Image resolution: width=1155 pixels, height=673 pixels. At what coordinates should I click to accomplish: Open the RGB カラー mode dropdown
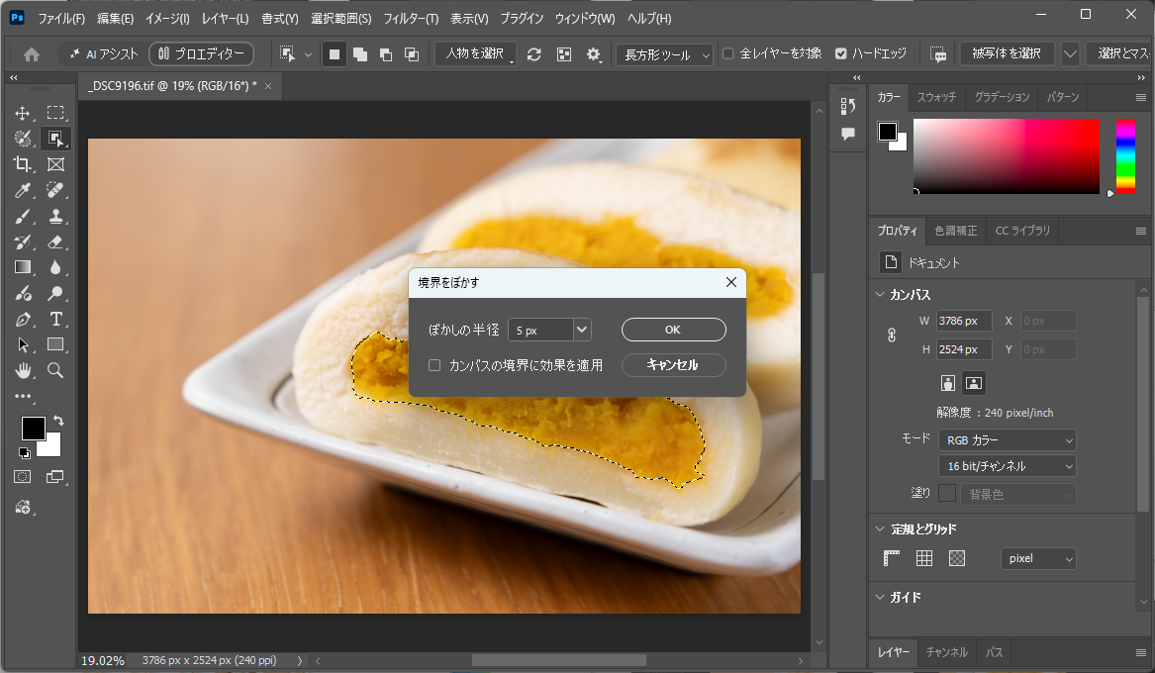(1007, 440)
